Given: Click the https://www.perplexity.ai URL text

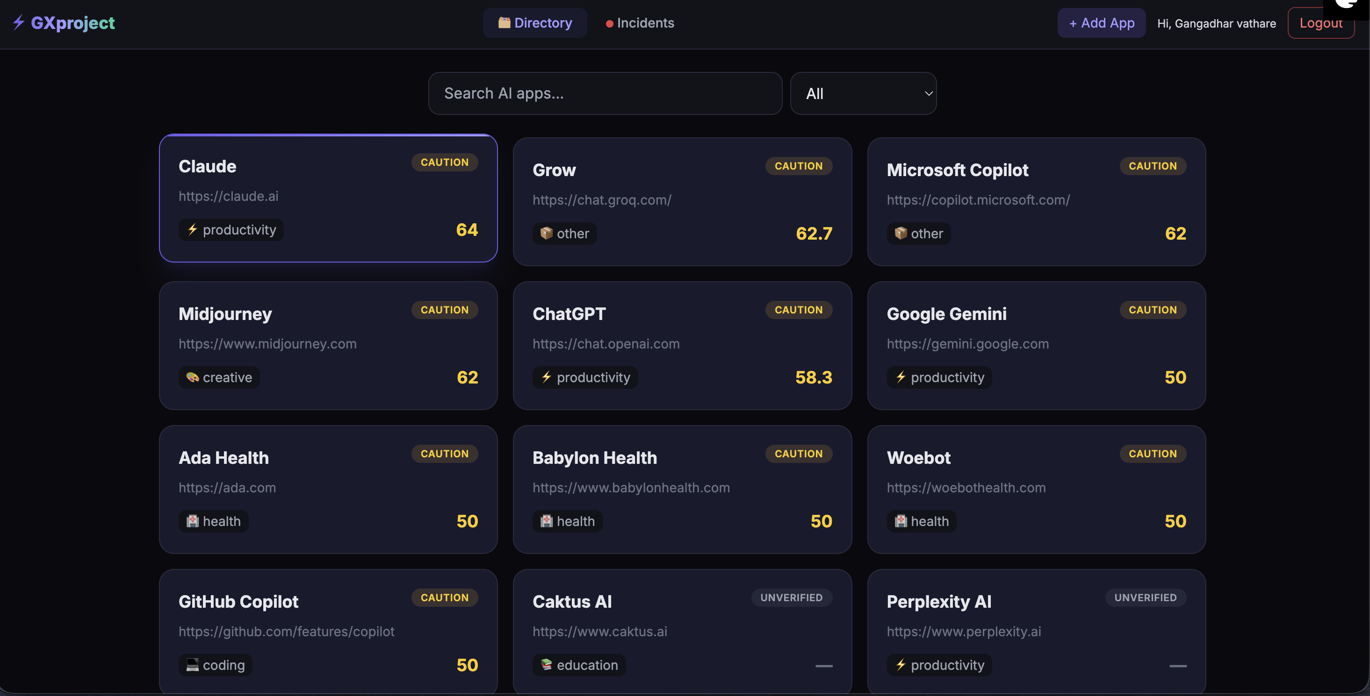Looking at the screenshot, I should [964, 632].
